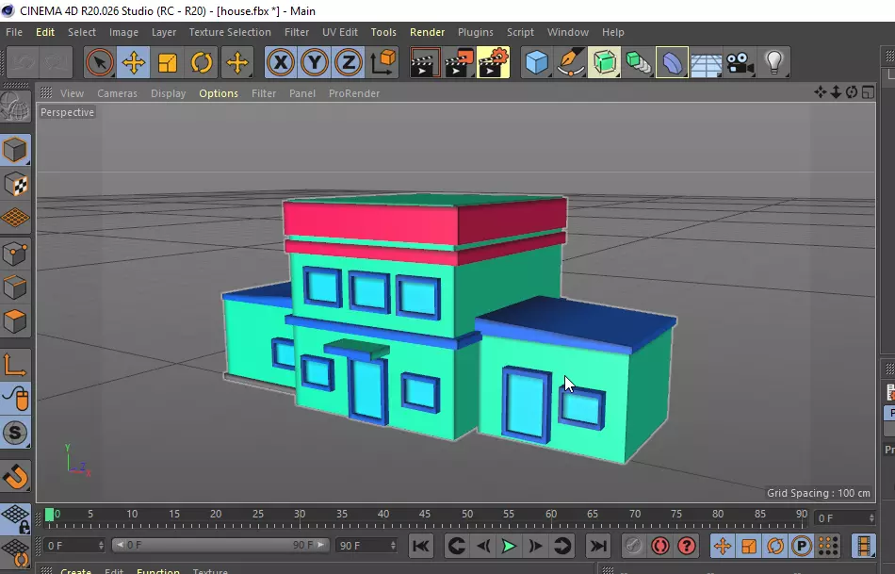Switch to Workplane mode orange grid
The image size is (895, 574).
click(x=15, y=218)
